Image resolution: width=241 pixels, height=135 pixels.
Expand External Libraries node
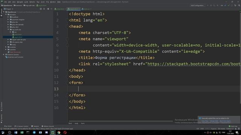[x=4, y=54]
